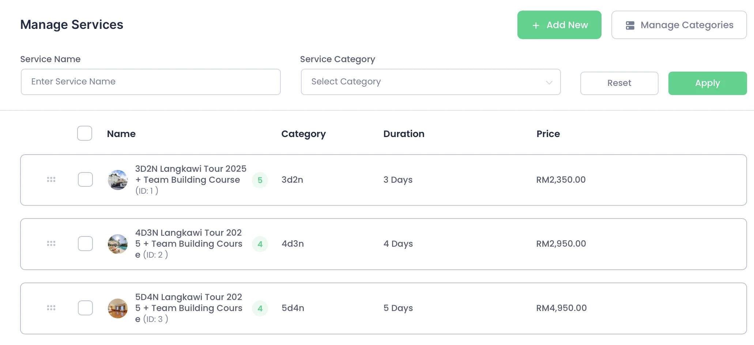Click the drag handle for 4D3N Langkawi Tour
Screen dimensions: 754x345
51,243
